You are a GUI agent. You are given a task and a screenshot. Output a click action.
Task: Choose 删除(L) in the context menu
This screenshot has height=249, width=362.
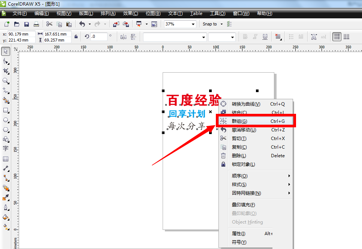256,155
